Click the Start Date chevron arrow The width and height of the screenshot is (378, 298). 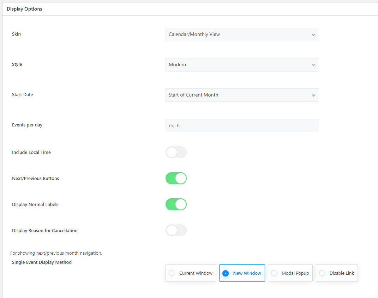coord(313,95)
